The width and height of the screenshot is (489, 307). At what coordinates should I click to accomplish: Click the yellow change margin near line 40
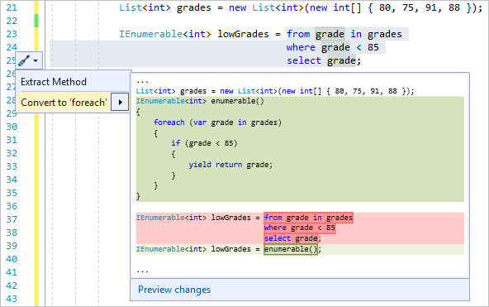[36, 259]
